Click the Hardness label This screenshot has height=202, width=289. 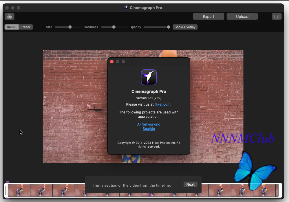(91, 27)
